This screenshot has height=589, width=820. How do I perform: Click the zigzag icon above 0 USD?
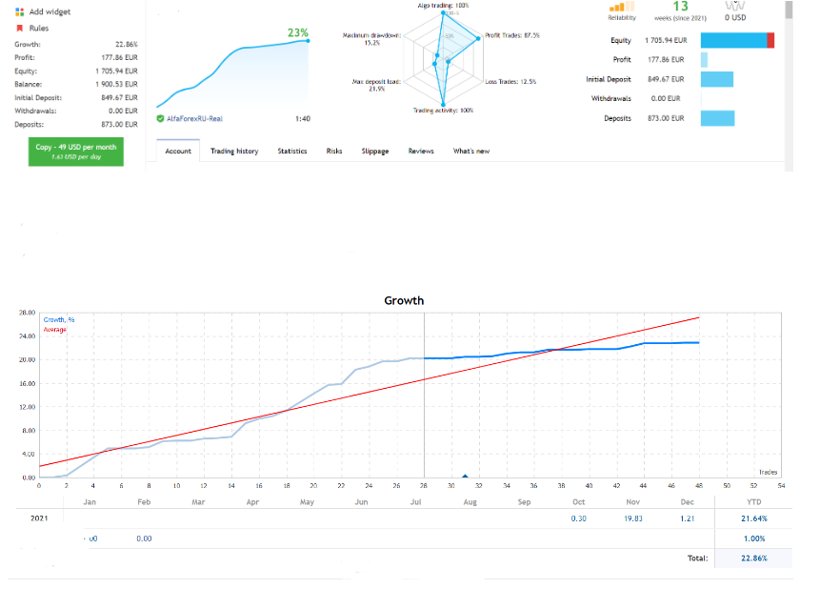[735, 6]
